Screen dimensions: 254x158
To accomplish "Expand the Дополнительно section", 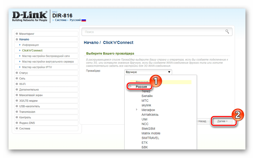I will [46, 90].
